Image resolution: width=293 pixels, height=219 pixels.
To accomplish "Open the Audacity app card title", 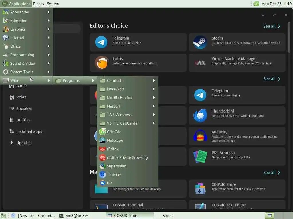I will pos(219,132).
